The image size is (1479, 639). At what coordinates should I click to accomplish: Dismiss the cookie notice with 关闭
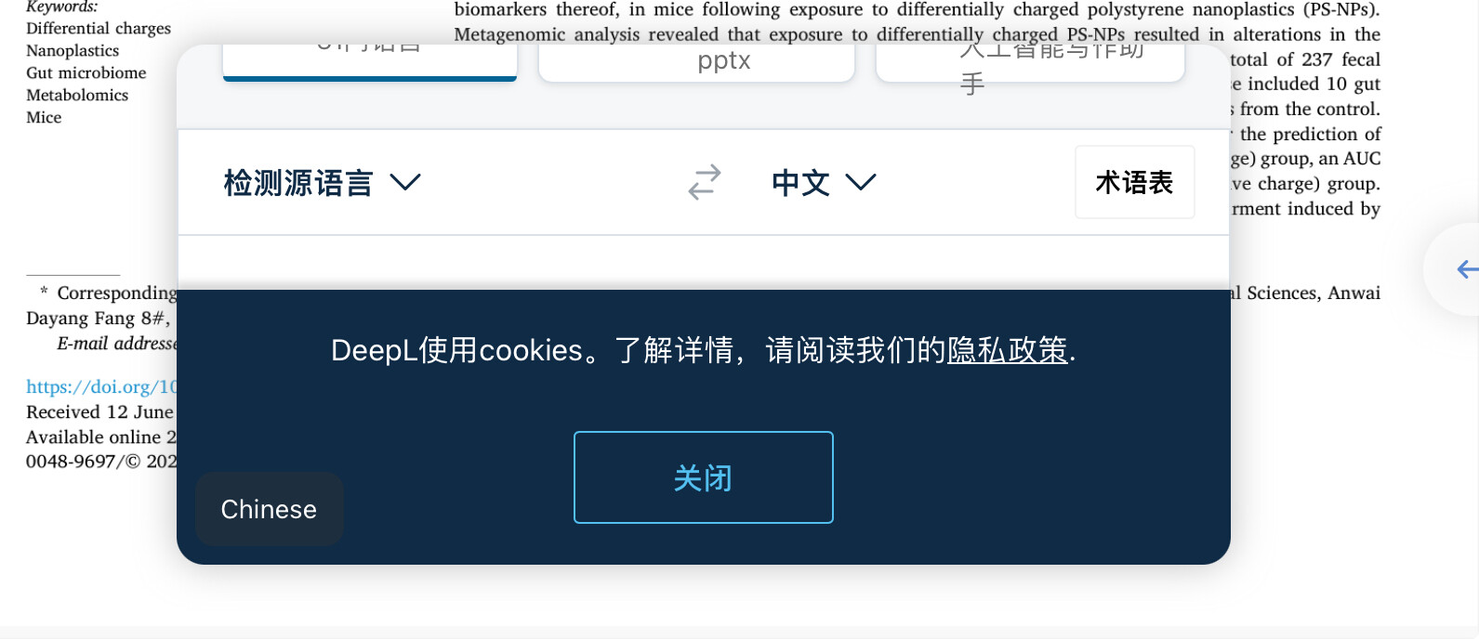pos(704,477)
